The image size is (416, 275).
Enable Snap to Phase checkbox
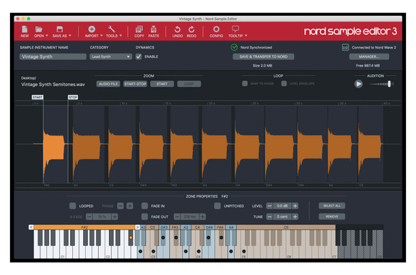pos(245,83)
